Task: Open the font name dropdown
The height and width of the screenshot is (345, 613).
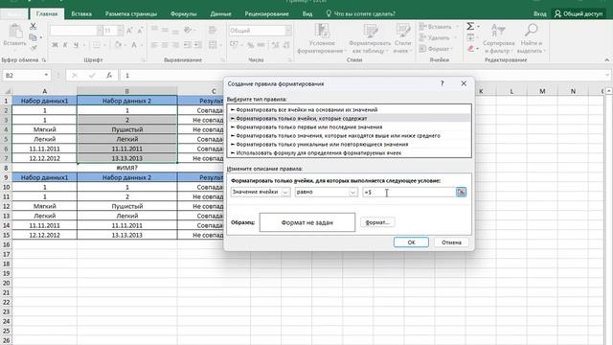Action: tap(100, 31)
